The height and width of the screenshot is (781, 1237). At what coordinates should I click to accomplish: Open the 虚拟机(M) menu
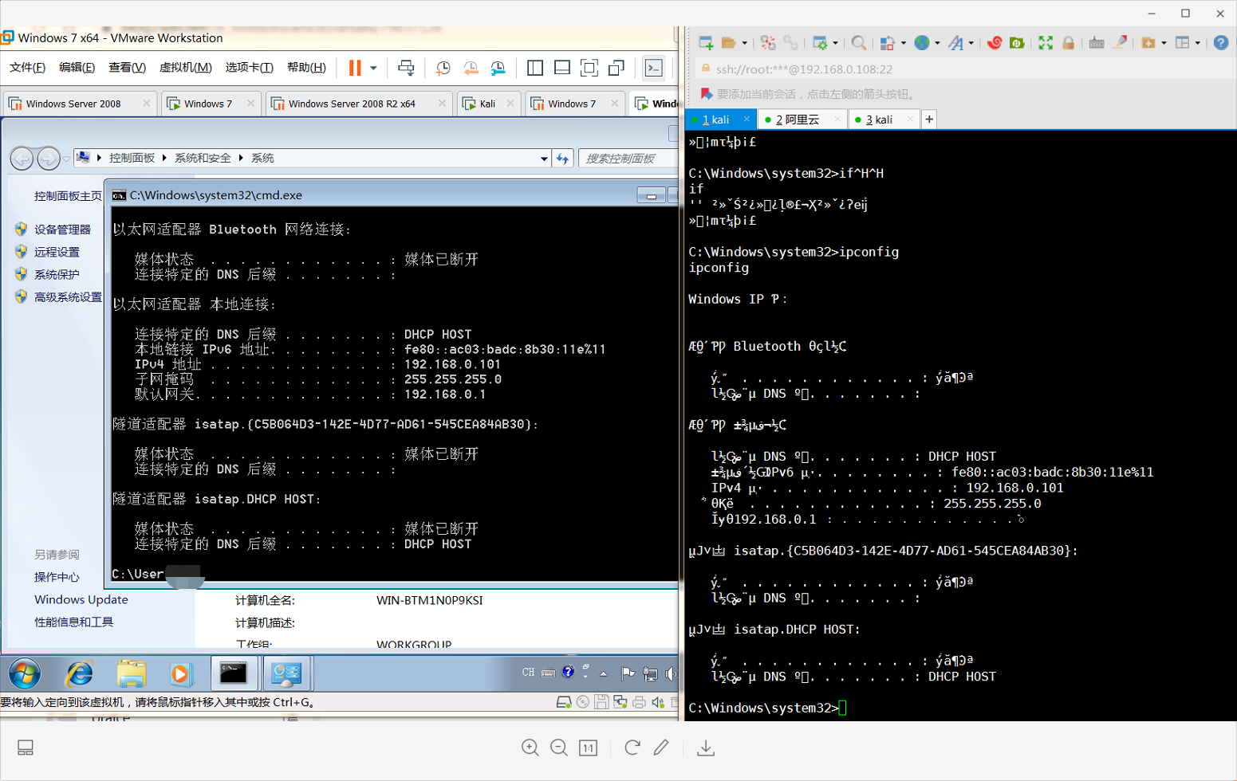tap(187, 67)
